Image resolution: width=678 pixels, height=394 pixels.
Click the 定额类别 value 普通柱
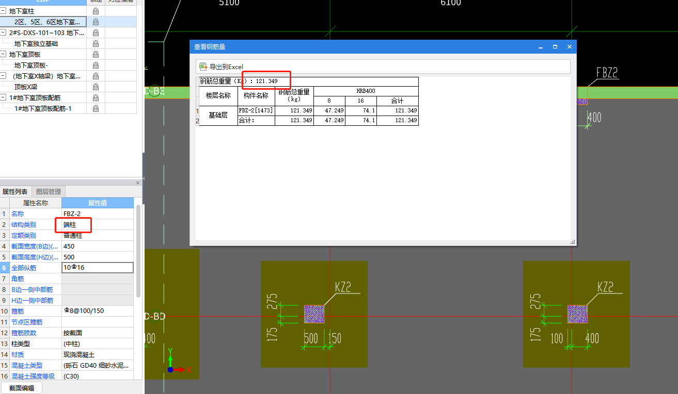(98, 235)
